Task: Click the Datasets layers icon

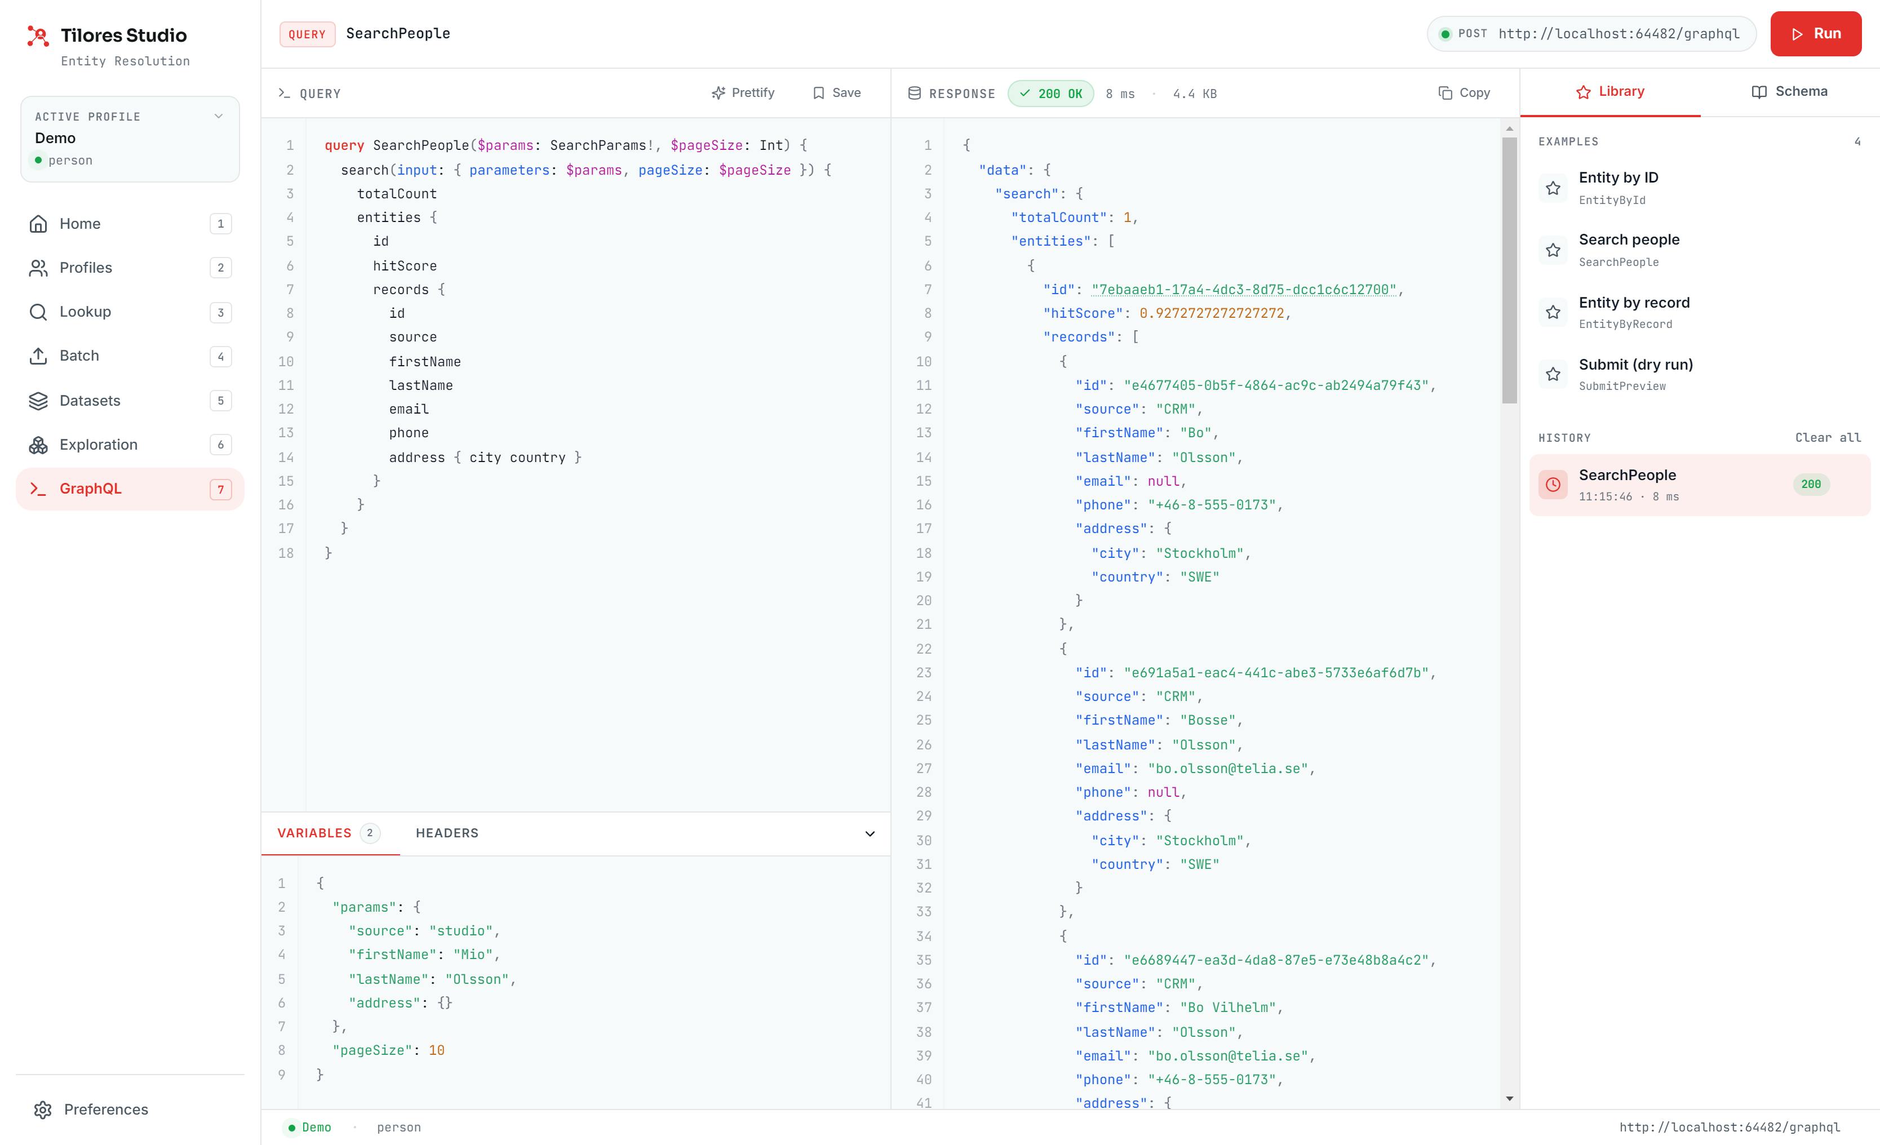Action: pyautogui.click(x=38, y=401)
